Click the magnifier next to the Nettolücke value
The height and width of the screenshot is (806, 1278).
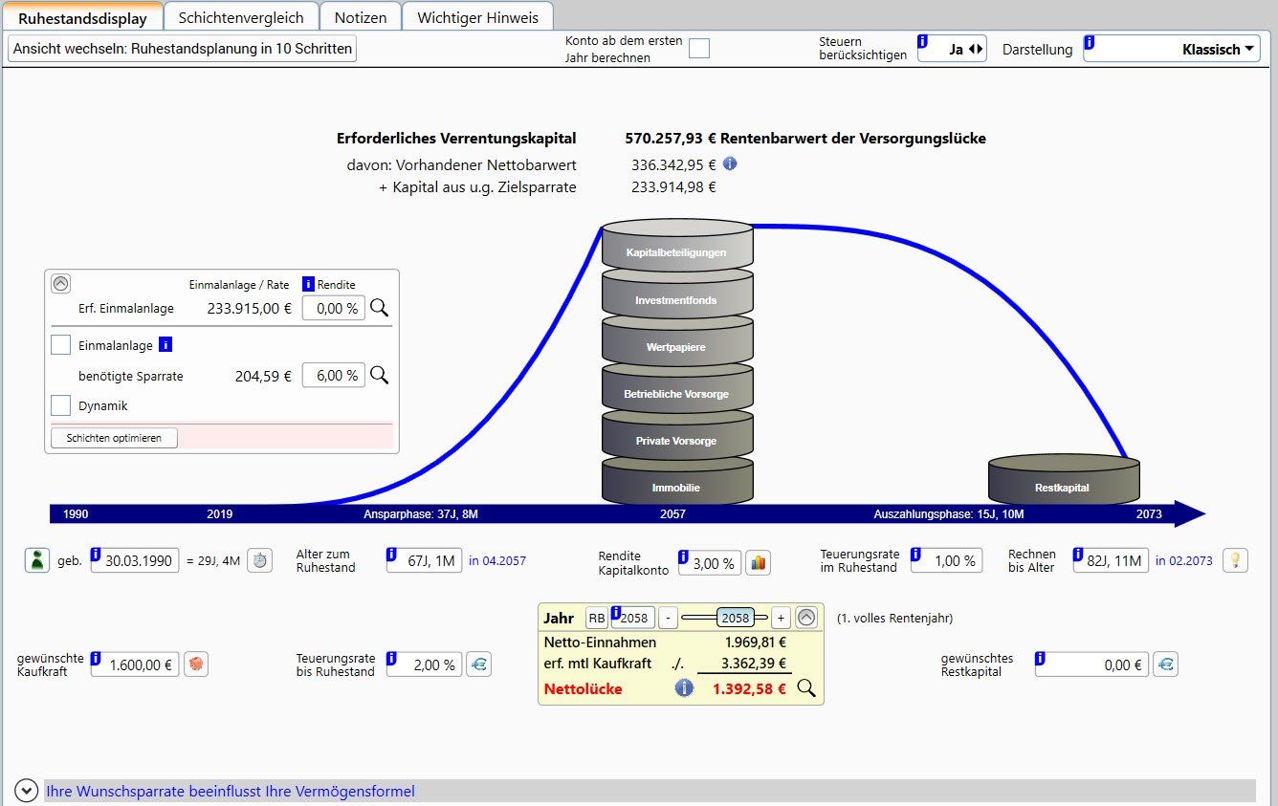(806, 687)
